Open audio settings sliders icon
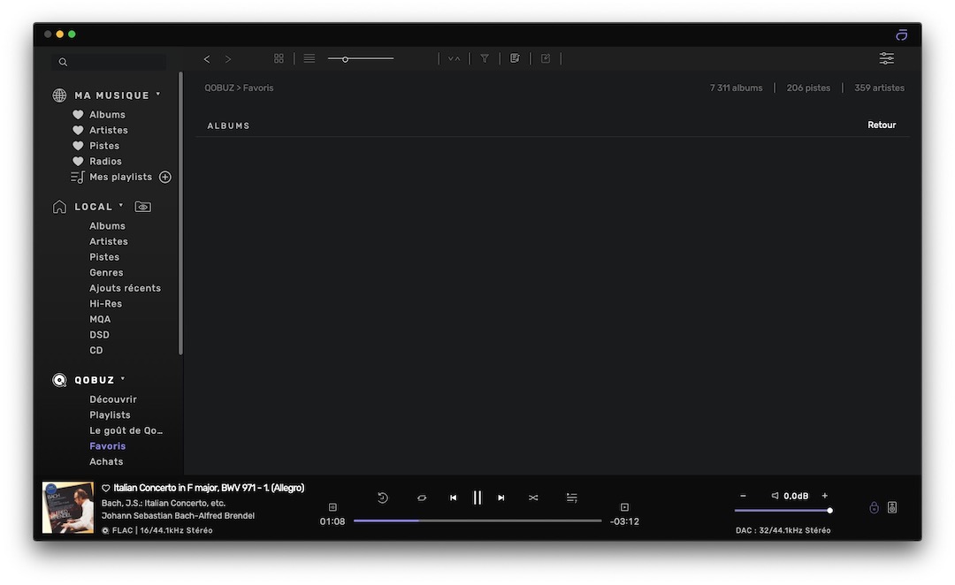955x585 pixels. 887,58
